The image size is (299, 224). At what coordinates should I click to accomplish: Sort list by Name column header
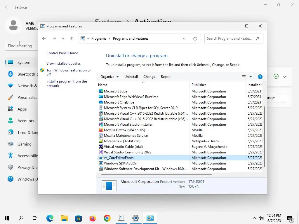coord(143,85)
